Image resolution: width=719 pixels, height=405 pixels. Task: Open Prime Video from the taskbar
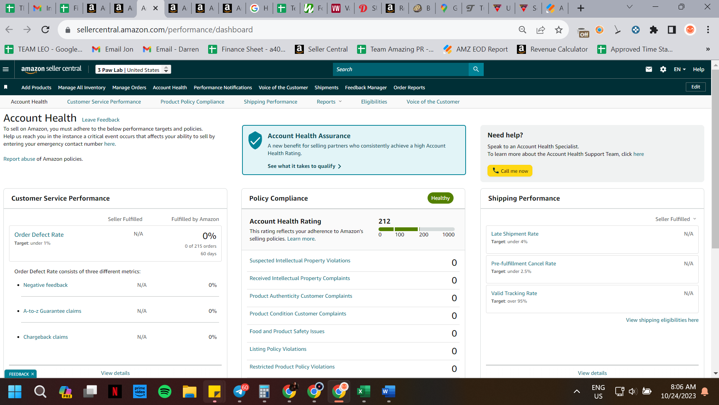click(140, 392)
